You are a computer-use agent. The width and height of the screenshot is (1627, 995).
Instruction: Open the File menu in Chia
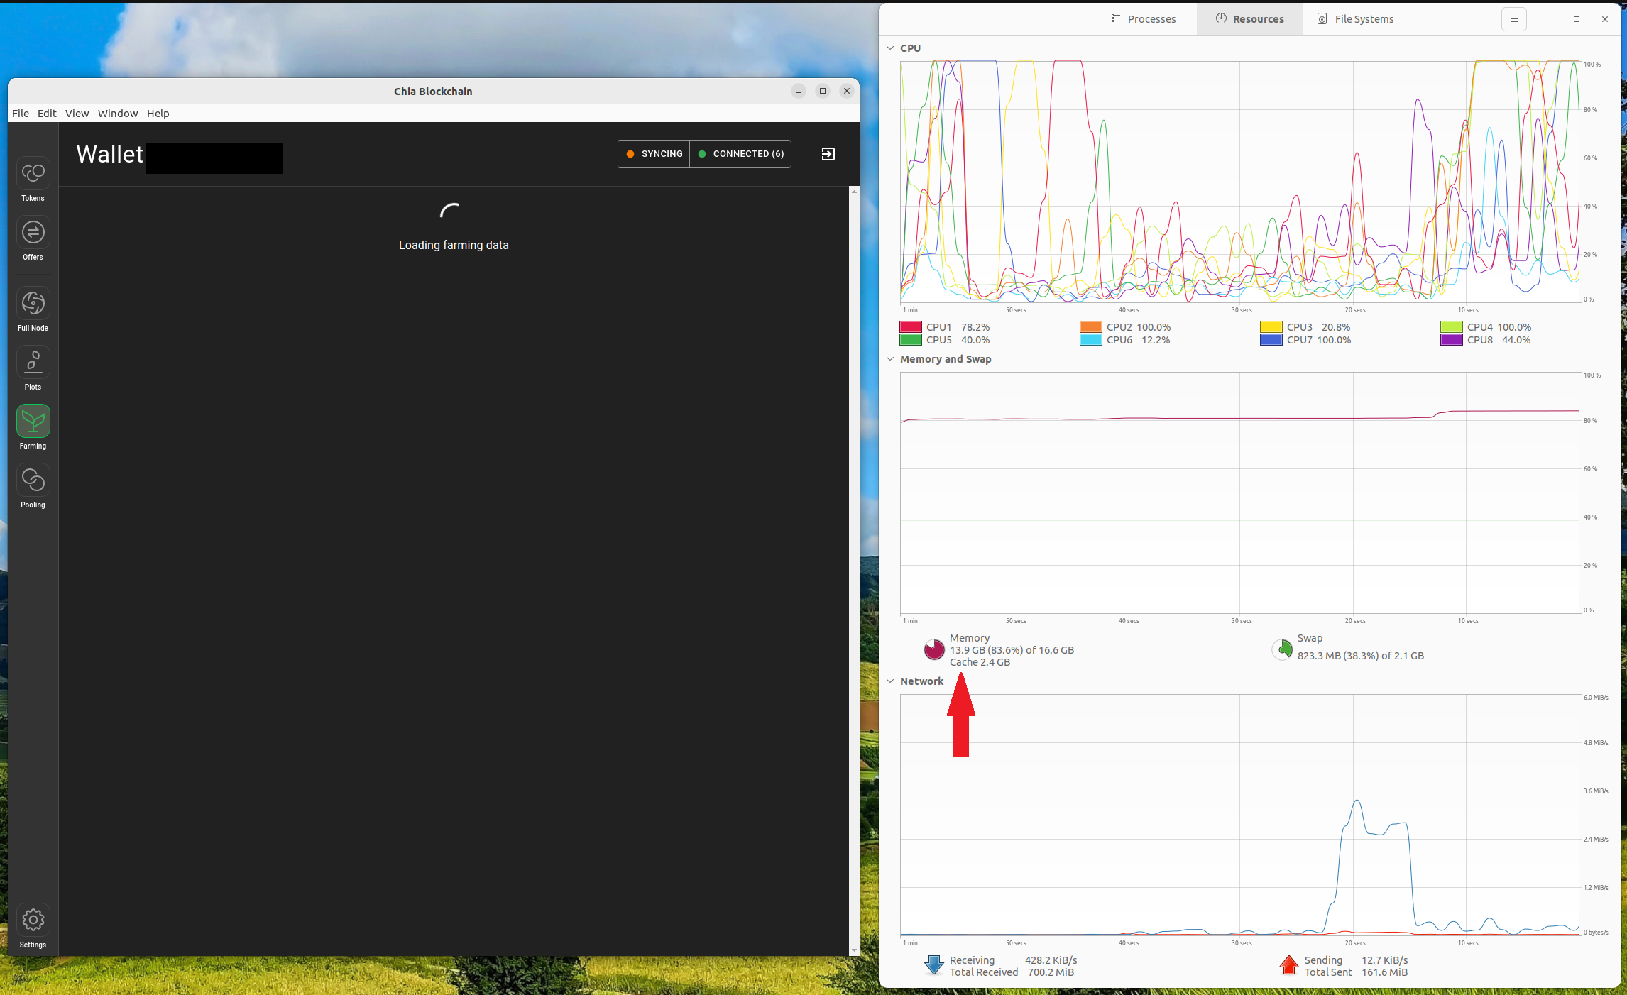coord(21,114)
